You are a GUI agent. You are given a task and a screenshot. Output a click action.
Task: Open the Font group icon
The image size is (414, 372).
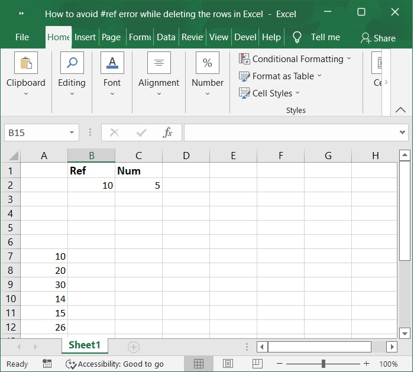pyautogui.click(x=112, y=63)
